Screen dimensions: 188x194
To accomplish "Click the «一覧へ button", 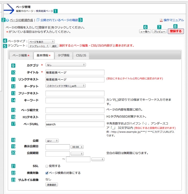I will 145,32.
